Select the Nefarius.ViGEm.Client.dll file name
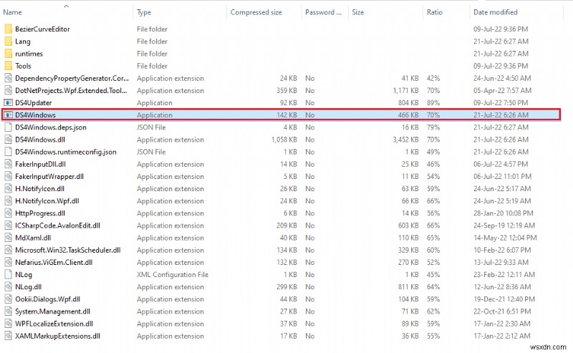 [x=54, y=262]
